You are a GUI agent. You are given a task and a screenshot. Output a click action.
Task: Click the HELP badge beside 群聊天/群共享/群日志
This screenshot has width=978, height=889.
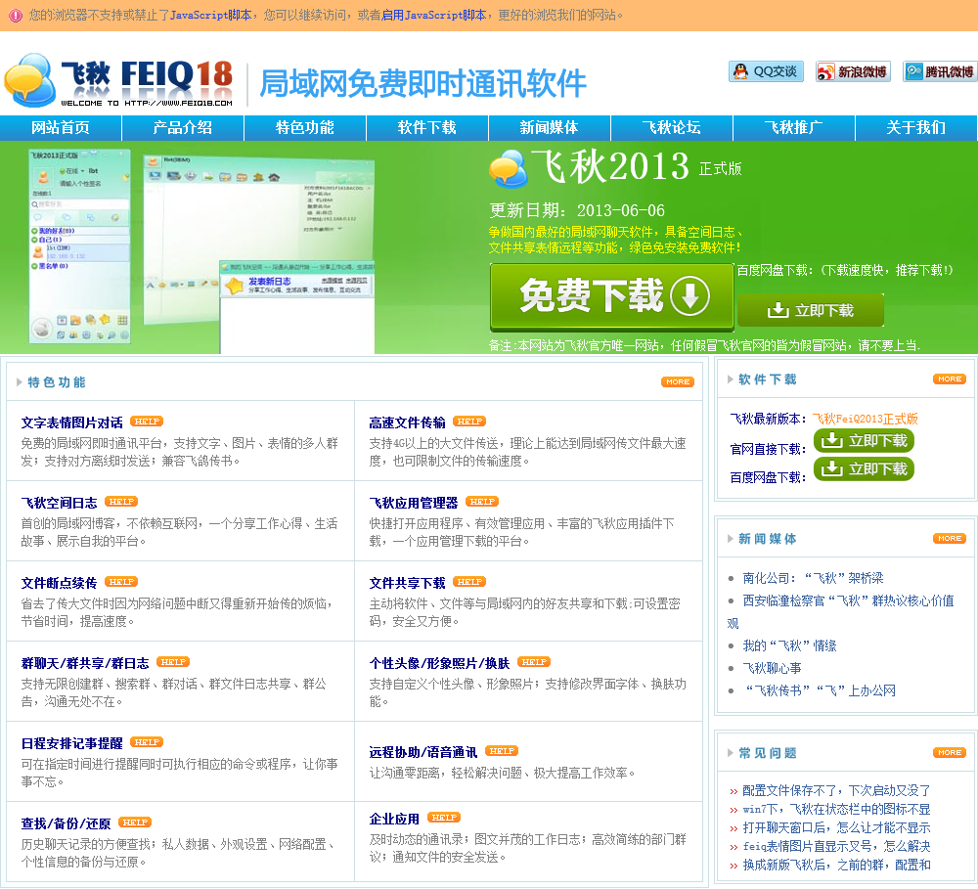[x=173, y=662]
